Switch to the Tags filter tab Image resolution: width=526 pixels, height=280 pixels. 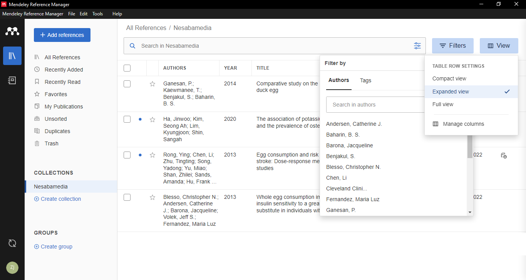click(x=365, y=80)
